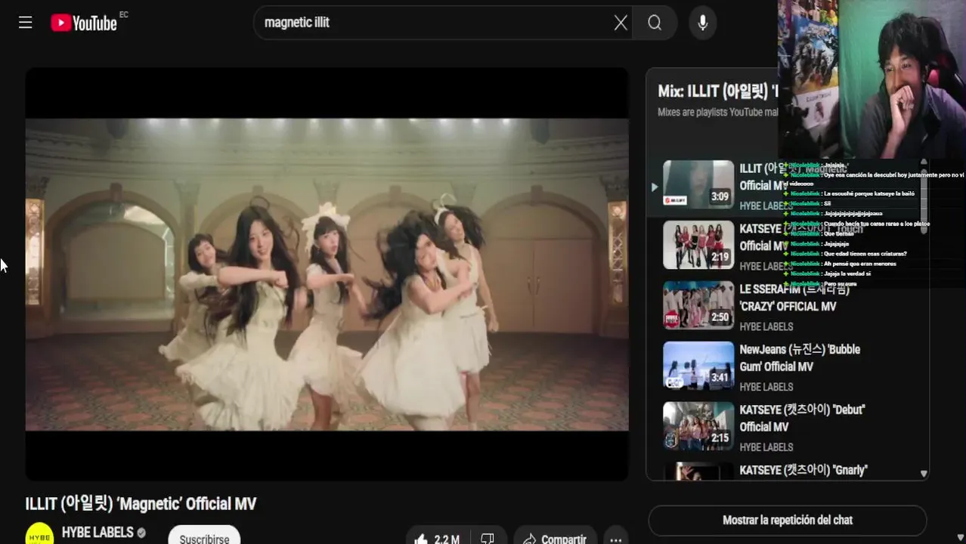This screenshot has height=544, width=966.
Task: Click HYBE LABELS under the NewJeans video
Action: pyautogui.click(x=766, y=387)
